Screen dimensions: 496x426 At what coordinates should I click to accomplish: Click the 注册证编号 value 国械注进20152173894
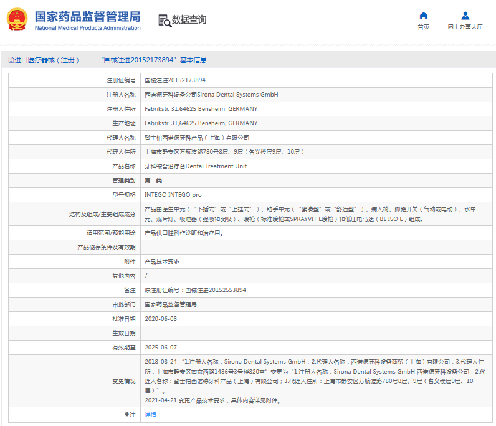175,80
